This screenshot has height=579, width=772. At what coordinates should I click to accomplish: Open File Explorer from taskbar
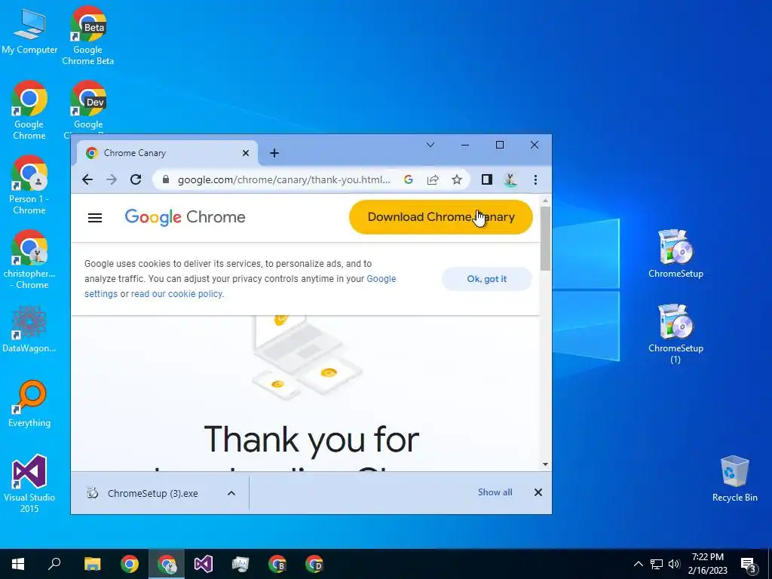pos(92,564)
